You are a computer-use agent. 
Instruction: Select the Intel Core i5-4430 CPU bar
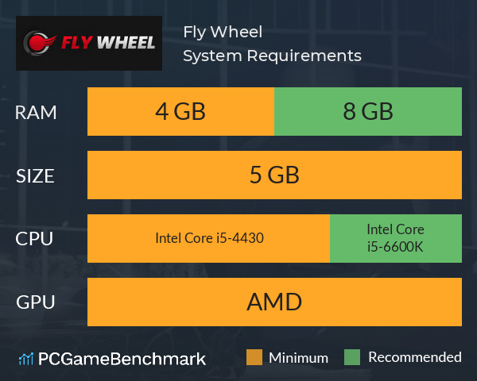208,238
